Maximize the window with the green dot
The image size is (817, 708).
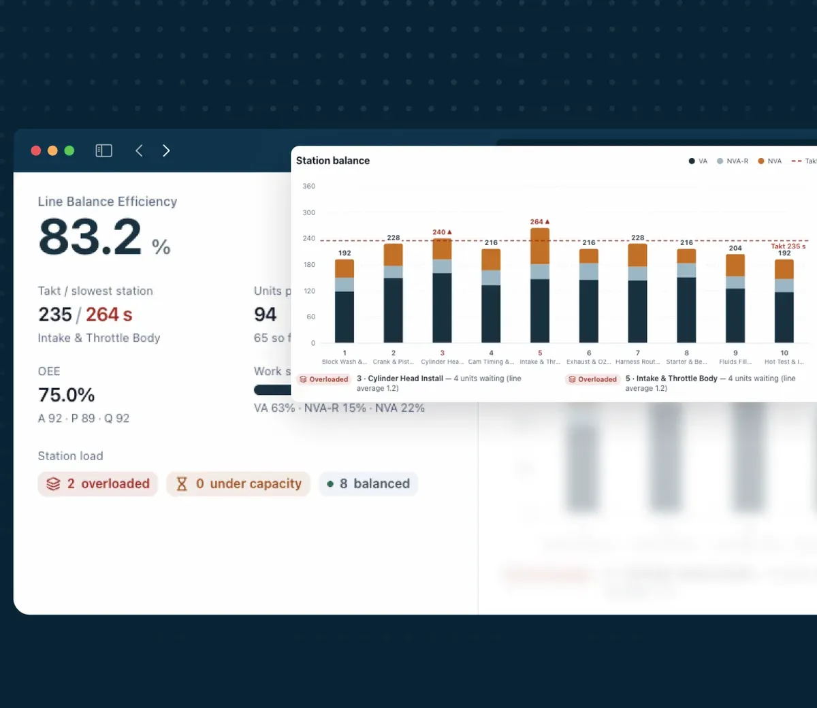point(69,150)
